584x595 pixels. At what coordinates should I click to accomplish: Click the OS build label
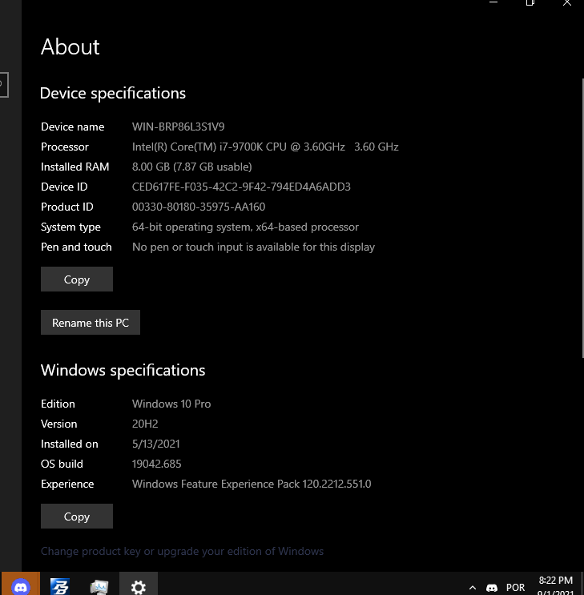tap(62, 464)
